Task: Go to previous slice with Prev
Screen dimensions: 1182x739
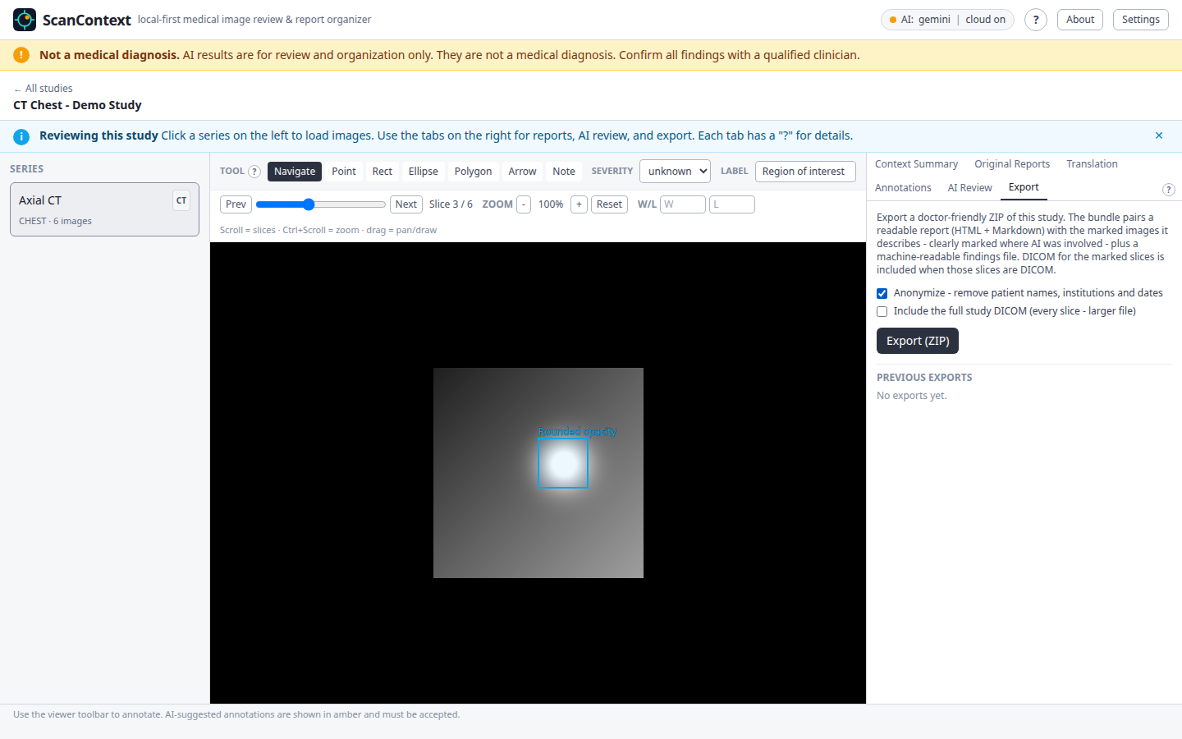Action: (x=236, y=204)
